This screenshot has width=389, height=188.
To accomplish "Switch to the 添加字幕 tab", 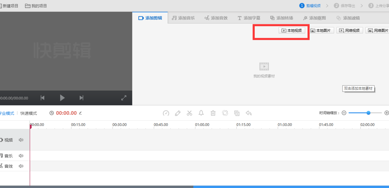I will [249, 18].
